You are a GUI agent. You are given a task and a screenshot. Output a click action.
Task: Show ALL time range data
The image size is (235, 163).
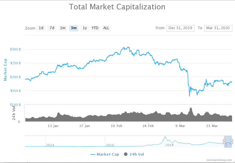click(106, 28)
